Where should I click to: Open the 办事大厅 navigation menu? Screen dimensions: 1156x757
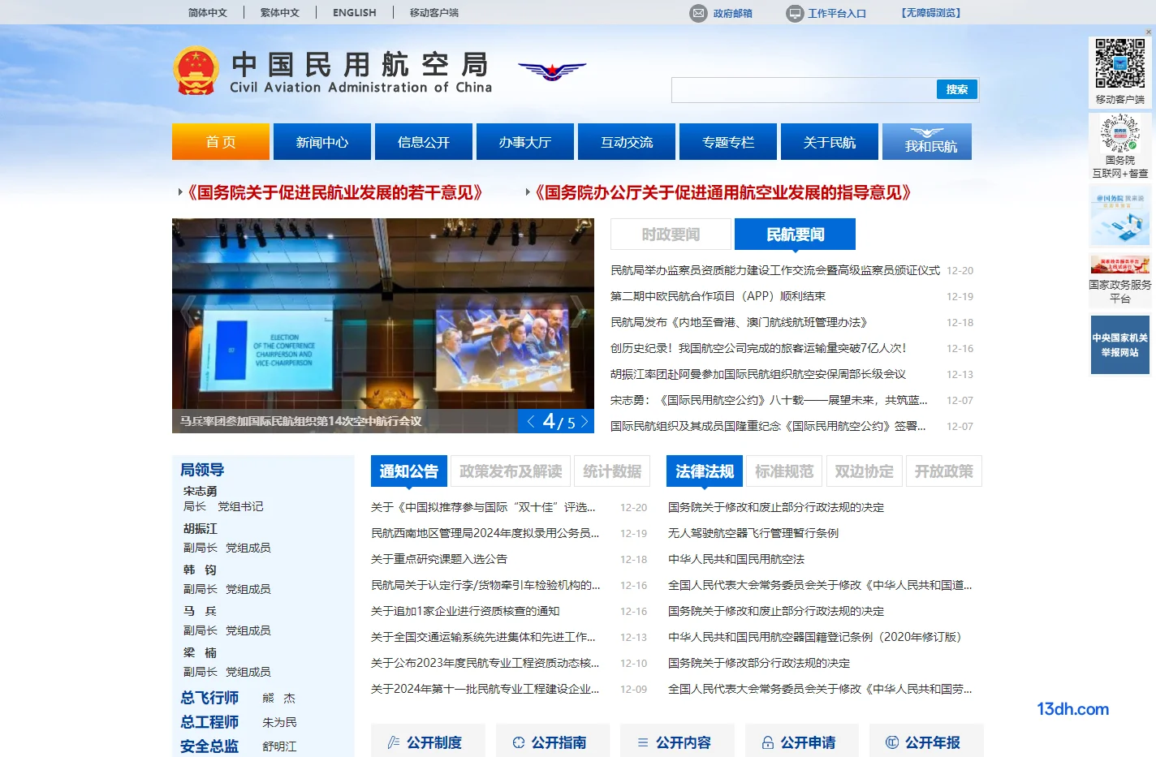tap(525, 142)
